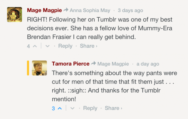Click the blue vote count 3 on Tamora's reply
The height and width of the screenshot is (119, 188).
click(x=53, y=108)
